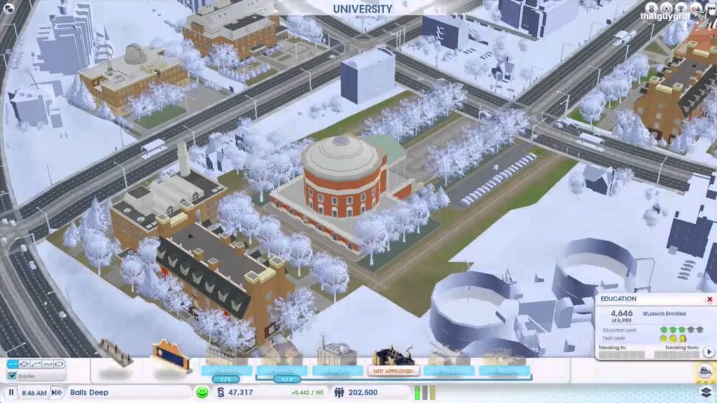Click the Traveling to bar

click(x=621, y=354)
